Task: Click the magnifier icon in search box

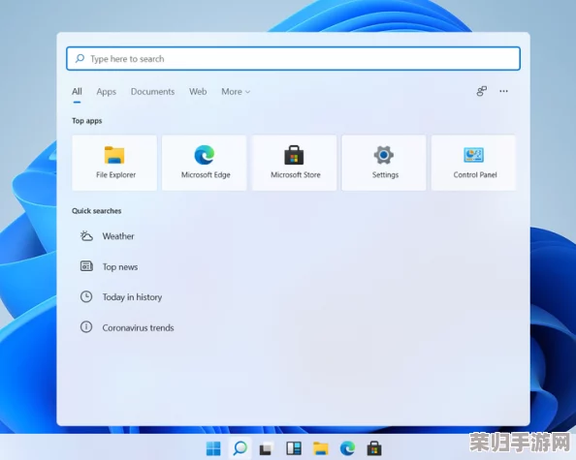Action: [80, 59]
